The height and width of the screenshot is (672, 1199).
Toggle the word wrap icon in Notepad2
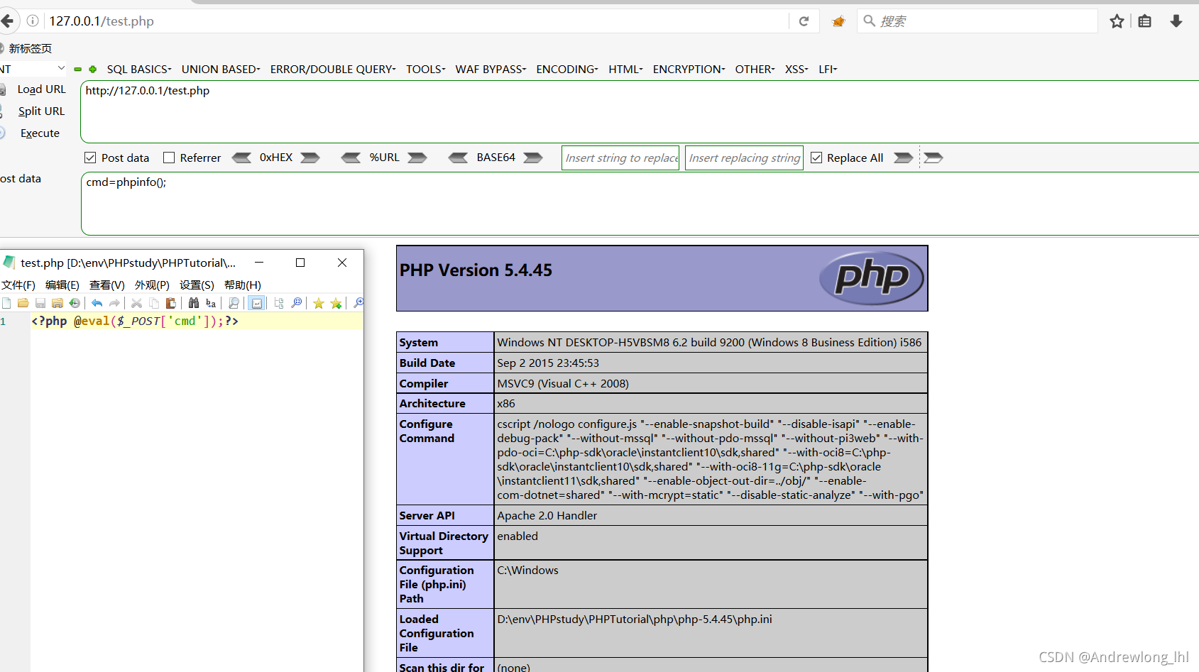257,303
